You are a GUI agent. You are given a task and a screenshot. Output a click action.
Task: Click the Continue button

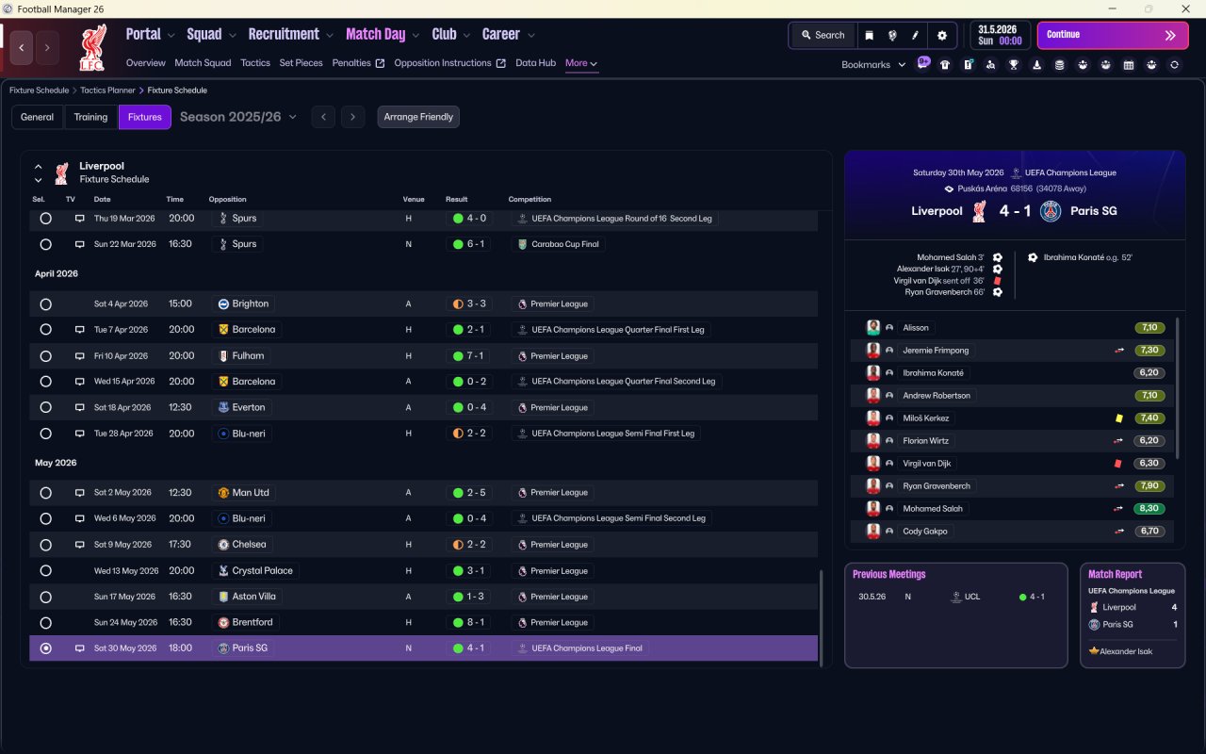point(1113,35)
